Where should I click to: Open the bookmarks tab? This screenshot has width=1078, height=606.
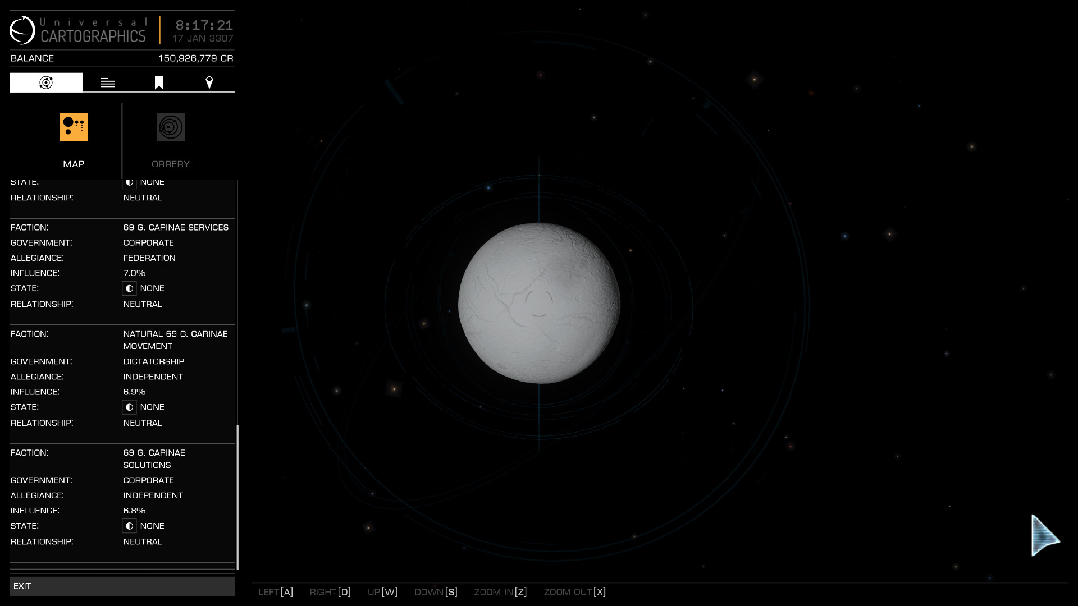click(x=159, y=83)
